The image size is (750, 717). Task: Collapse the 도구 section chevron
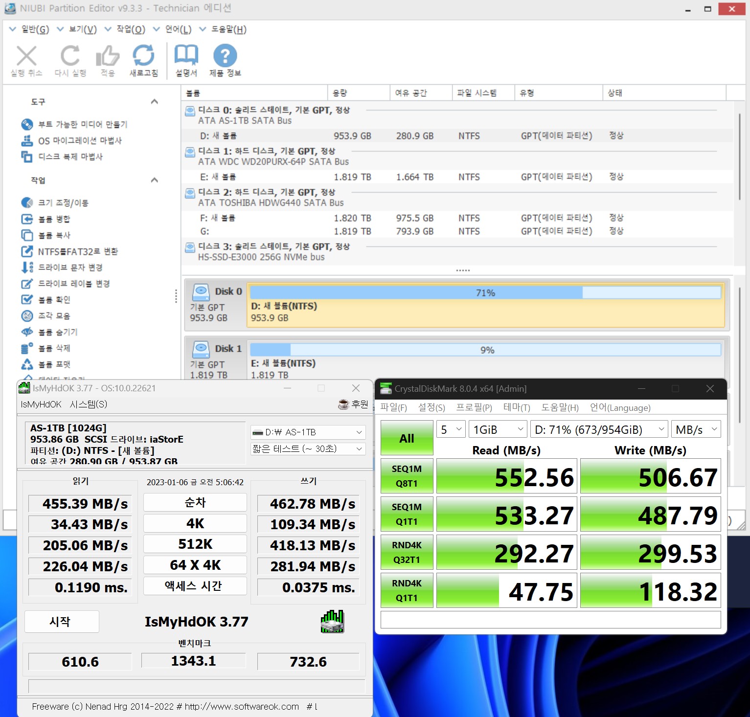click(x=155, y=102)
